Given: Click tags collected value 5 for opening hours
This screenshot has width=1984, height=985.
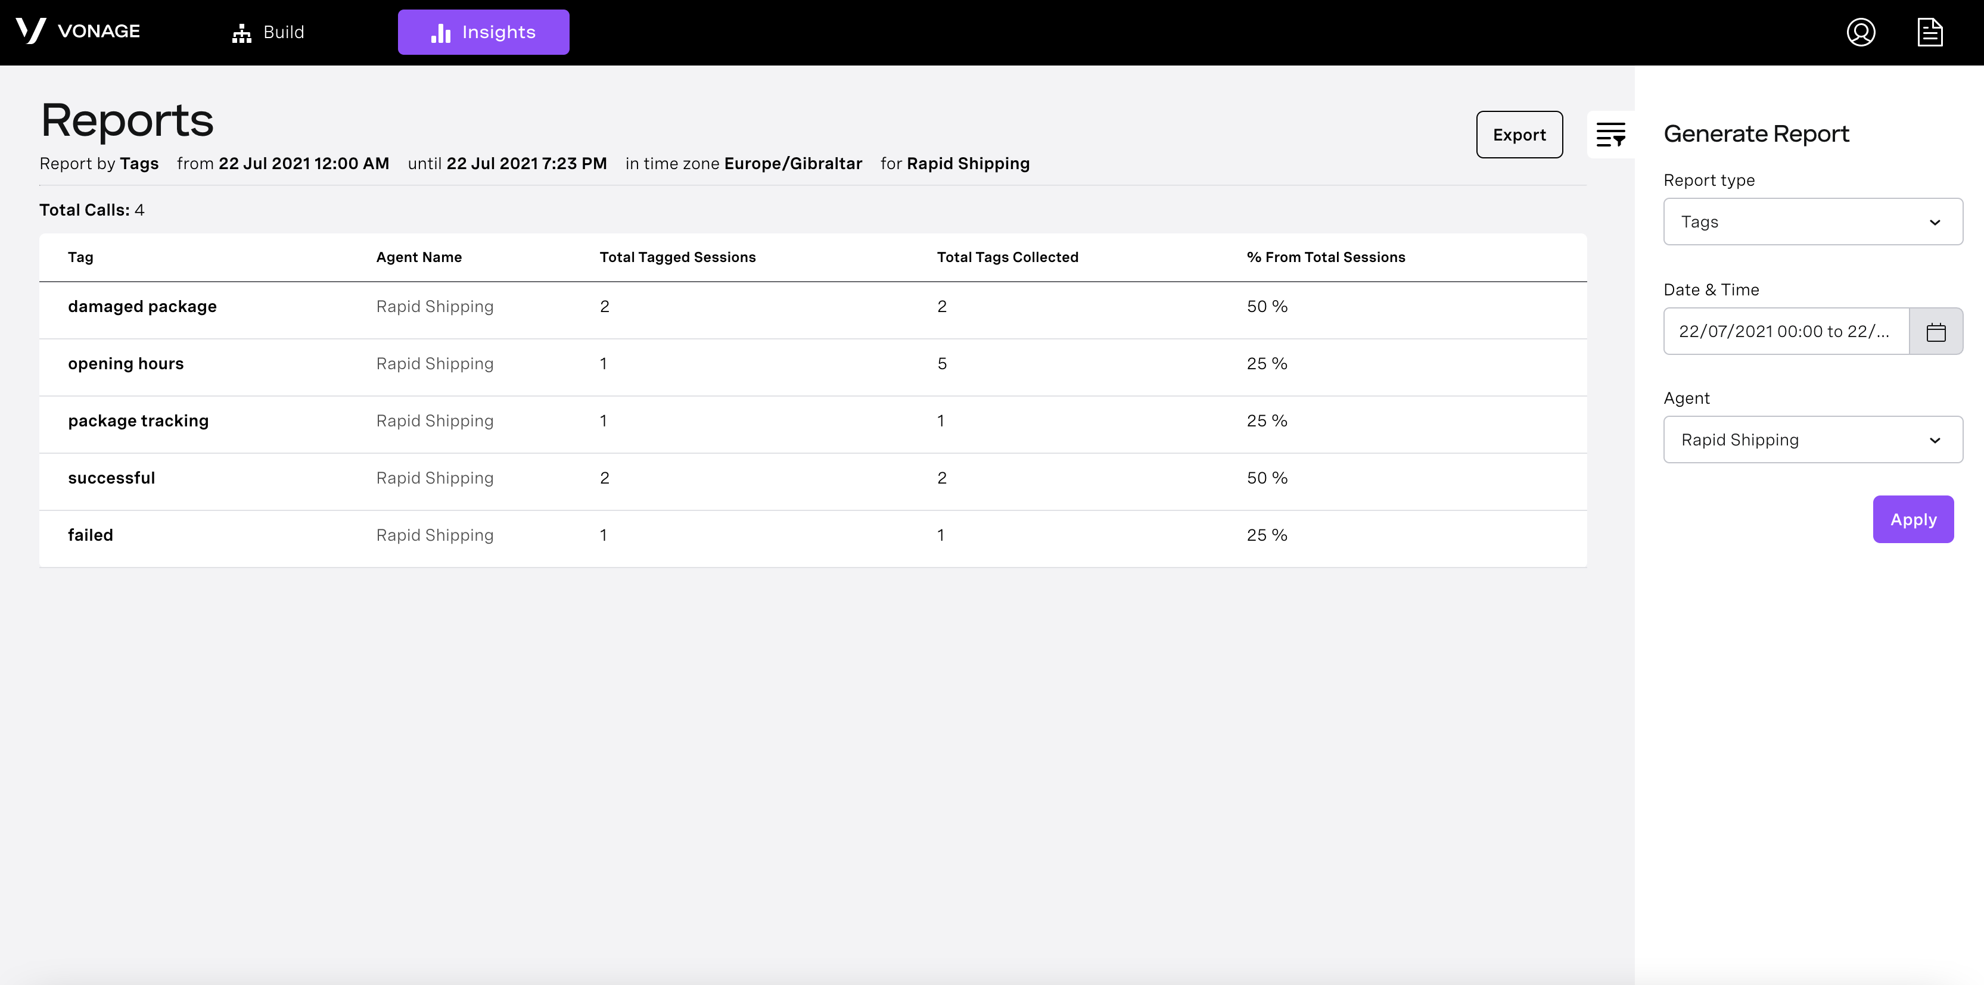Looking at the screenshot, I should (x=941, y=363).
